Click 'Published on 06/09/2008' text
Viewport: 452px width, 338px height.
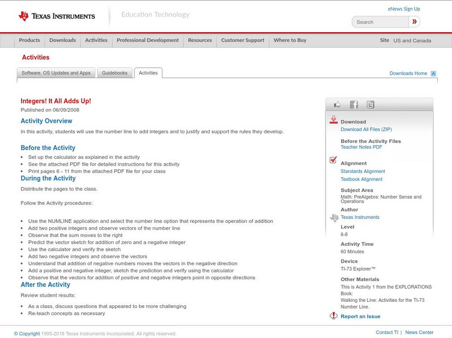[50, 110]
